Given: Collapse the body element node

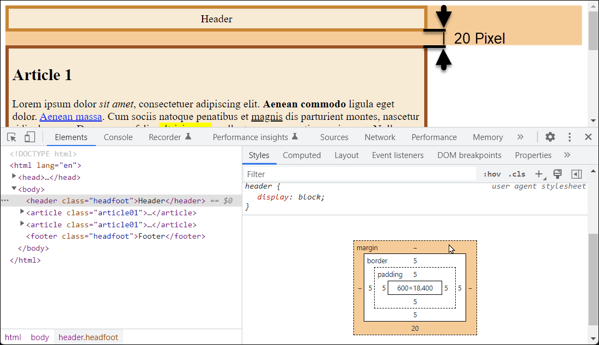Looking at the screenshot, I should (x=14, y=189).
